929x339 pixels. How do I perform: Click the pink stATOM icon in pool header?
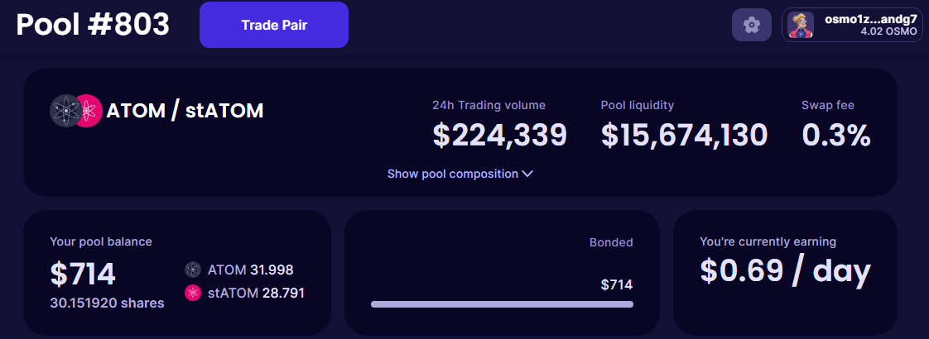pos(89,111)
